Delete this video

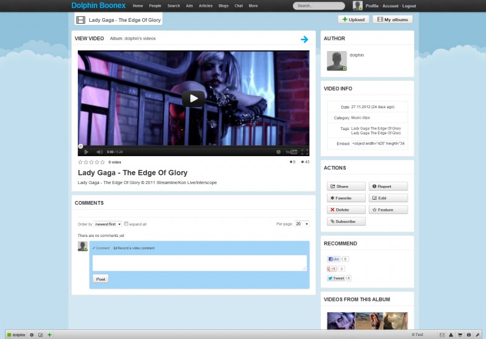[x=346, y=210]
